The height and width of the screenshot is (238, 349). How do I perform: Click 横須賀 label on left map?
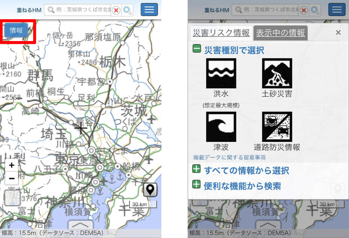(x=78, y=212)
